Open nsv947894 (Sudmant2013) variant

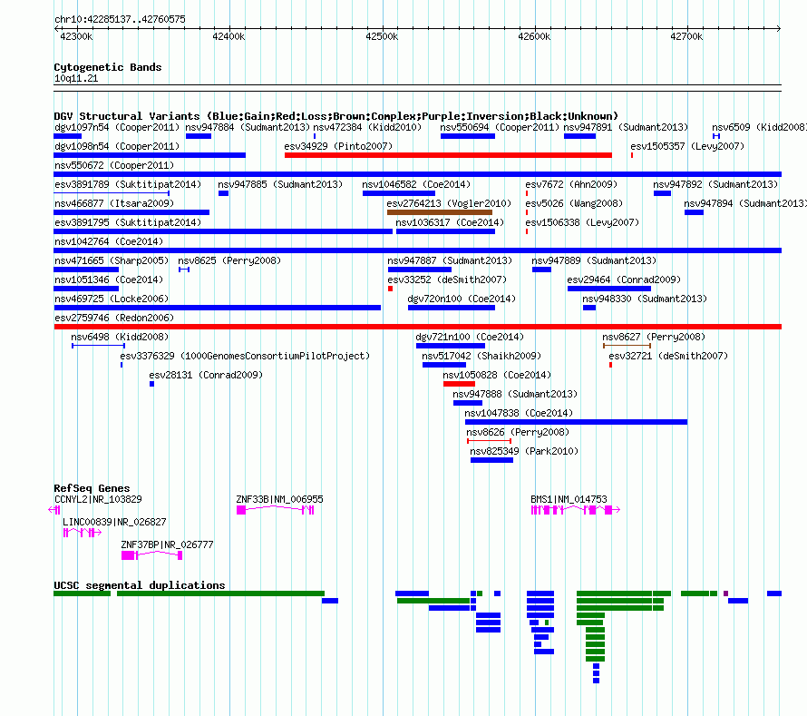coord(745,203)
